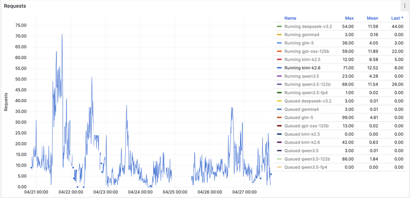Toggle Queued glm-5 series visibility
Image resolution: width=410 pixels, height=198 pixels.
coord(299,117)
